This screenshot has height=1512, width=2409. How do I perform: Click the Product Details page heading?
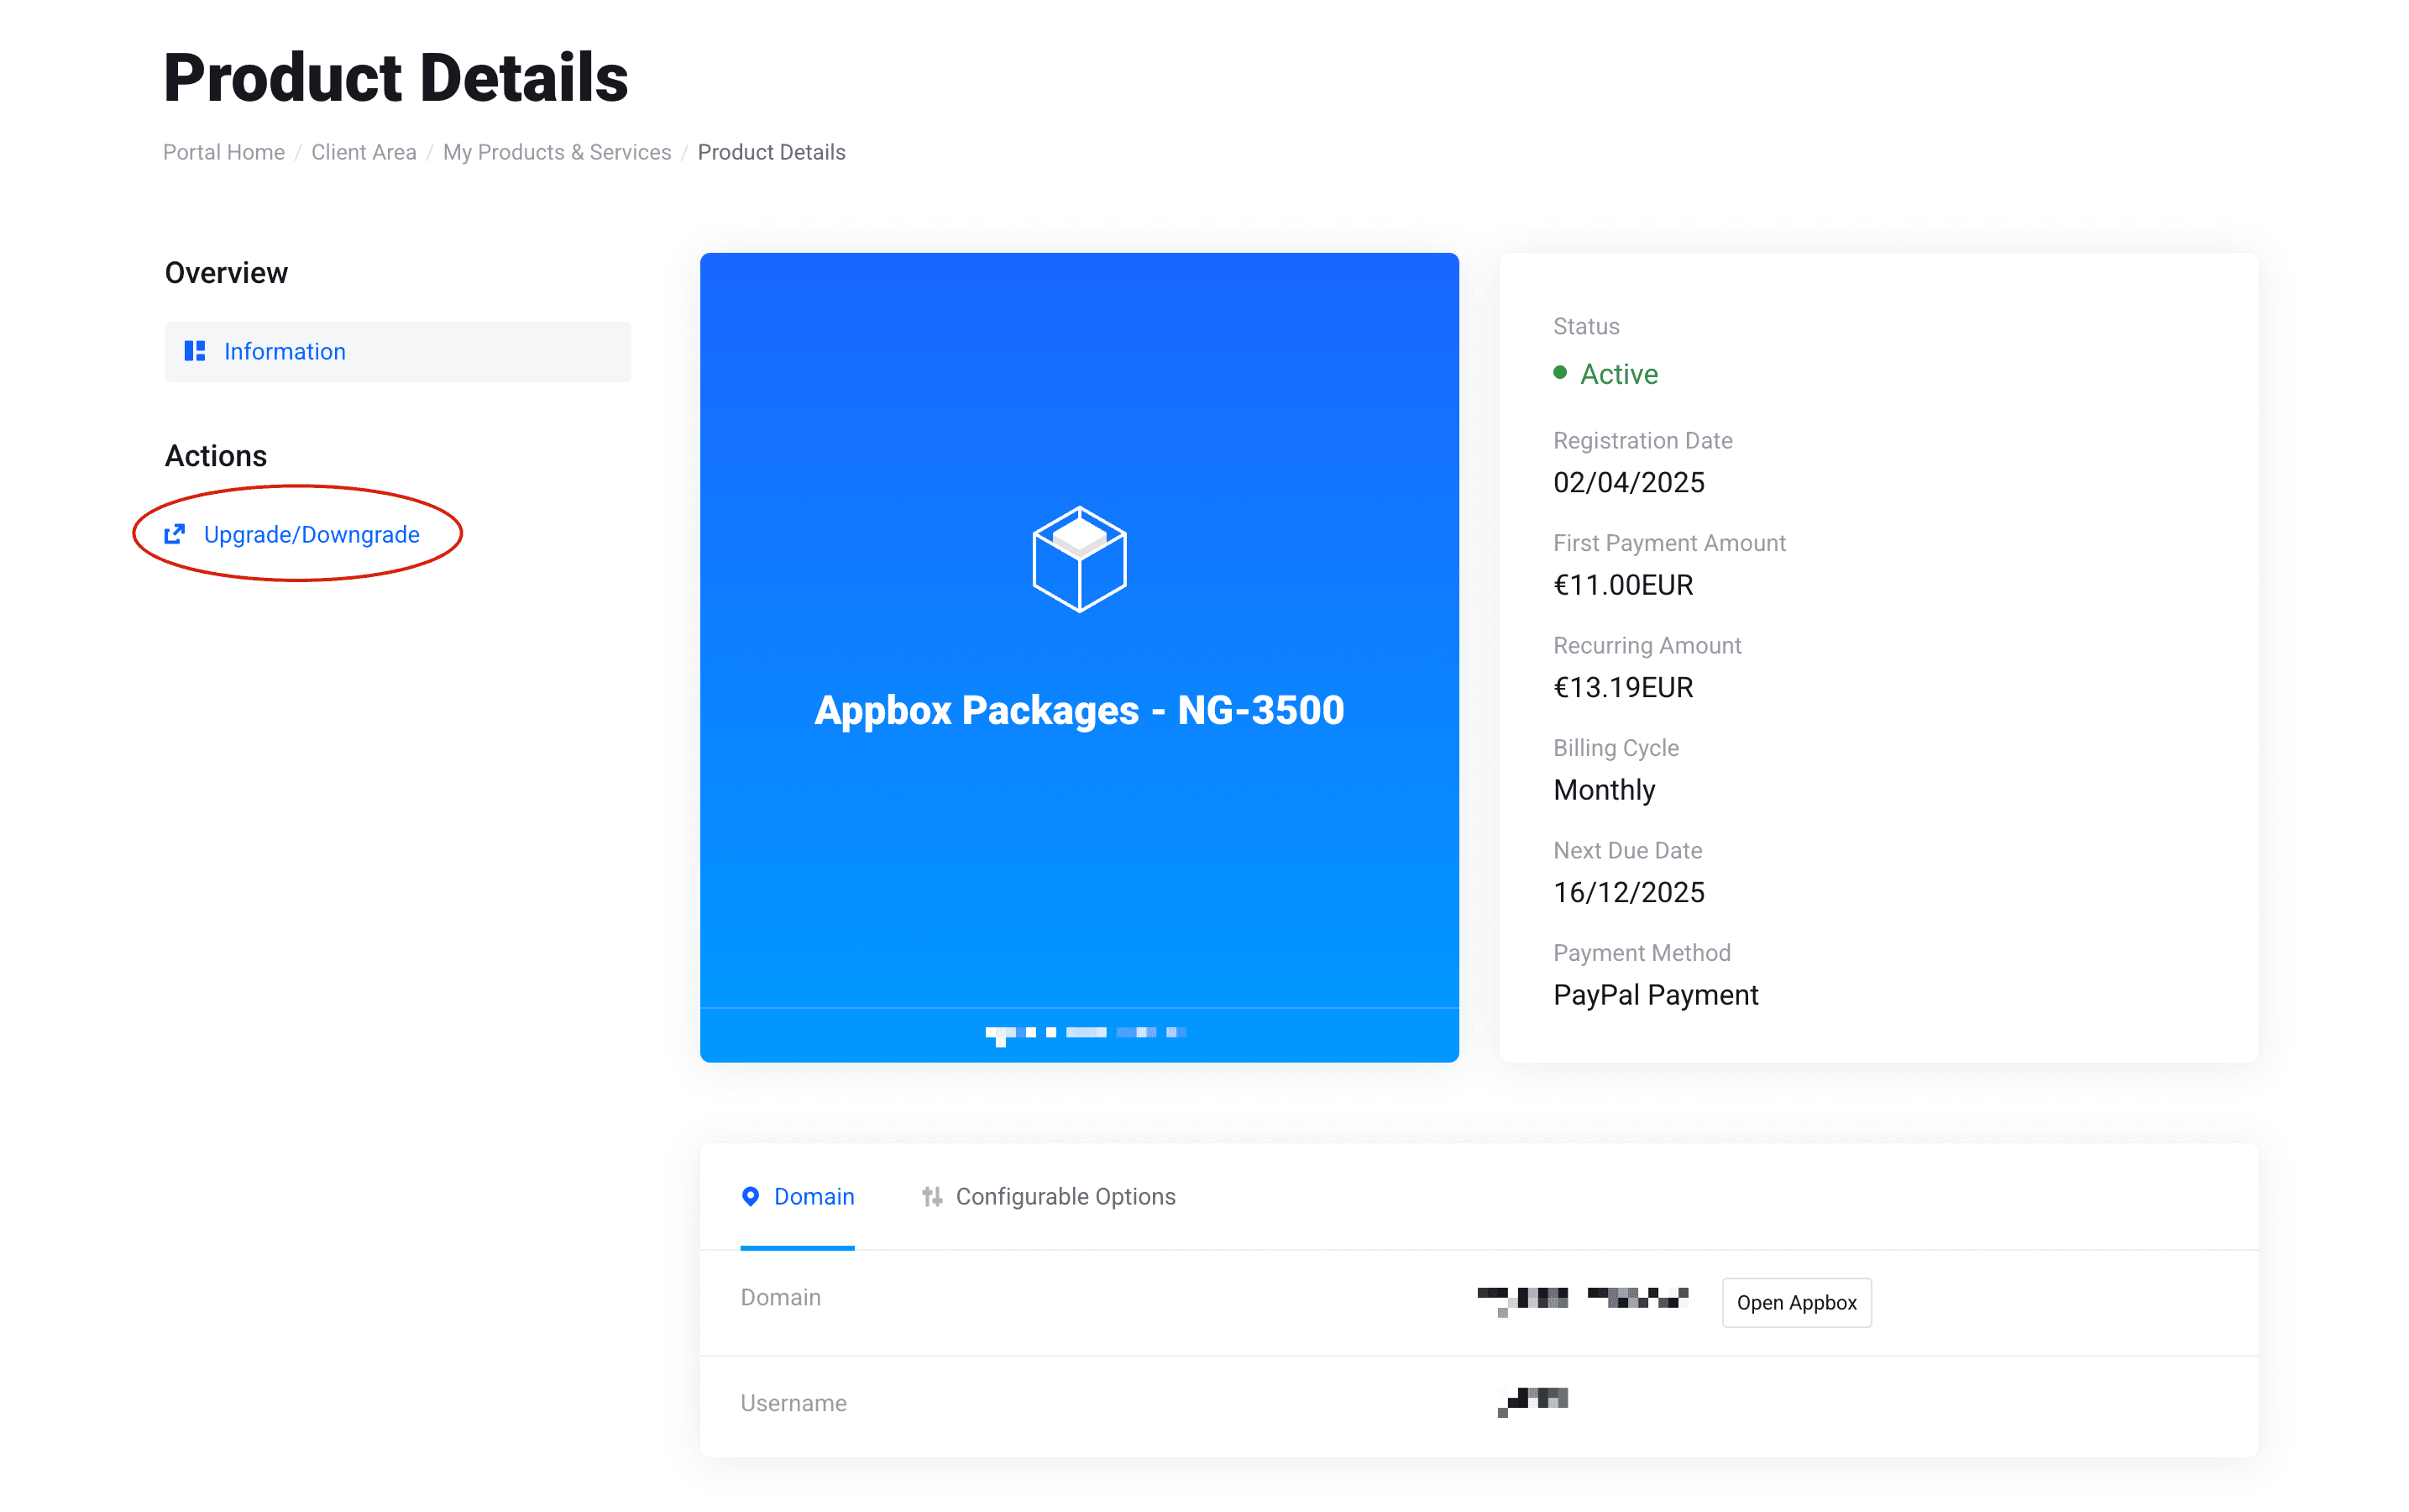point(395,78)
